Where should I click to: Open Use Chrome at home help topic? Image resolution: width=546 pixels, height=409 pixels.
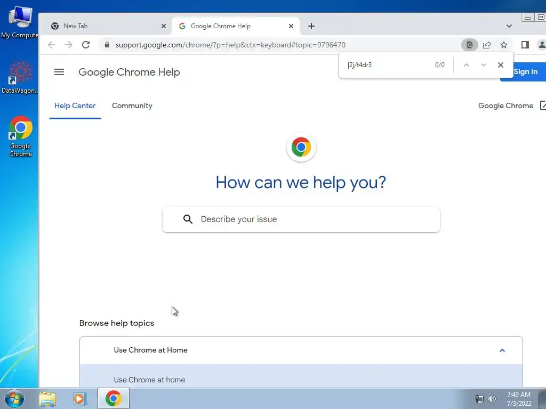[x=149, y=380]
